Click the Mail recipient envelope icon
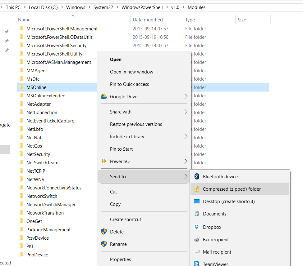Image resolution: width=303 pixels, height=266 pixels. pos(197,252)
